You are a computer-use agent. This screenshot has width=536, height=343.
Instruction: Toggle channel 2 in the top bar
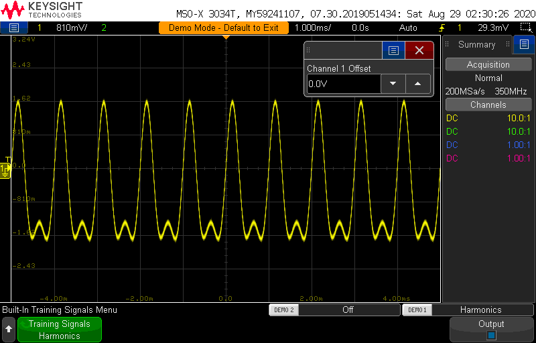[104, 28]
